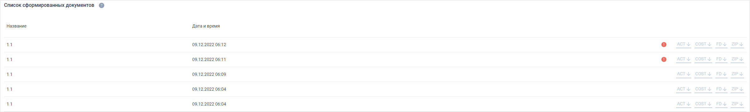This screenshot has height=112, width=750.
Task: Select the document row dated 09.12.2022 06:09
Action: click(375, 74)
